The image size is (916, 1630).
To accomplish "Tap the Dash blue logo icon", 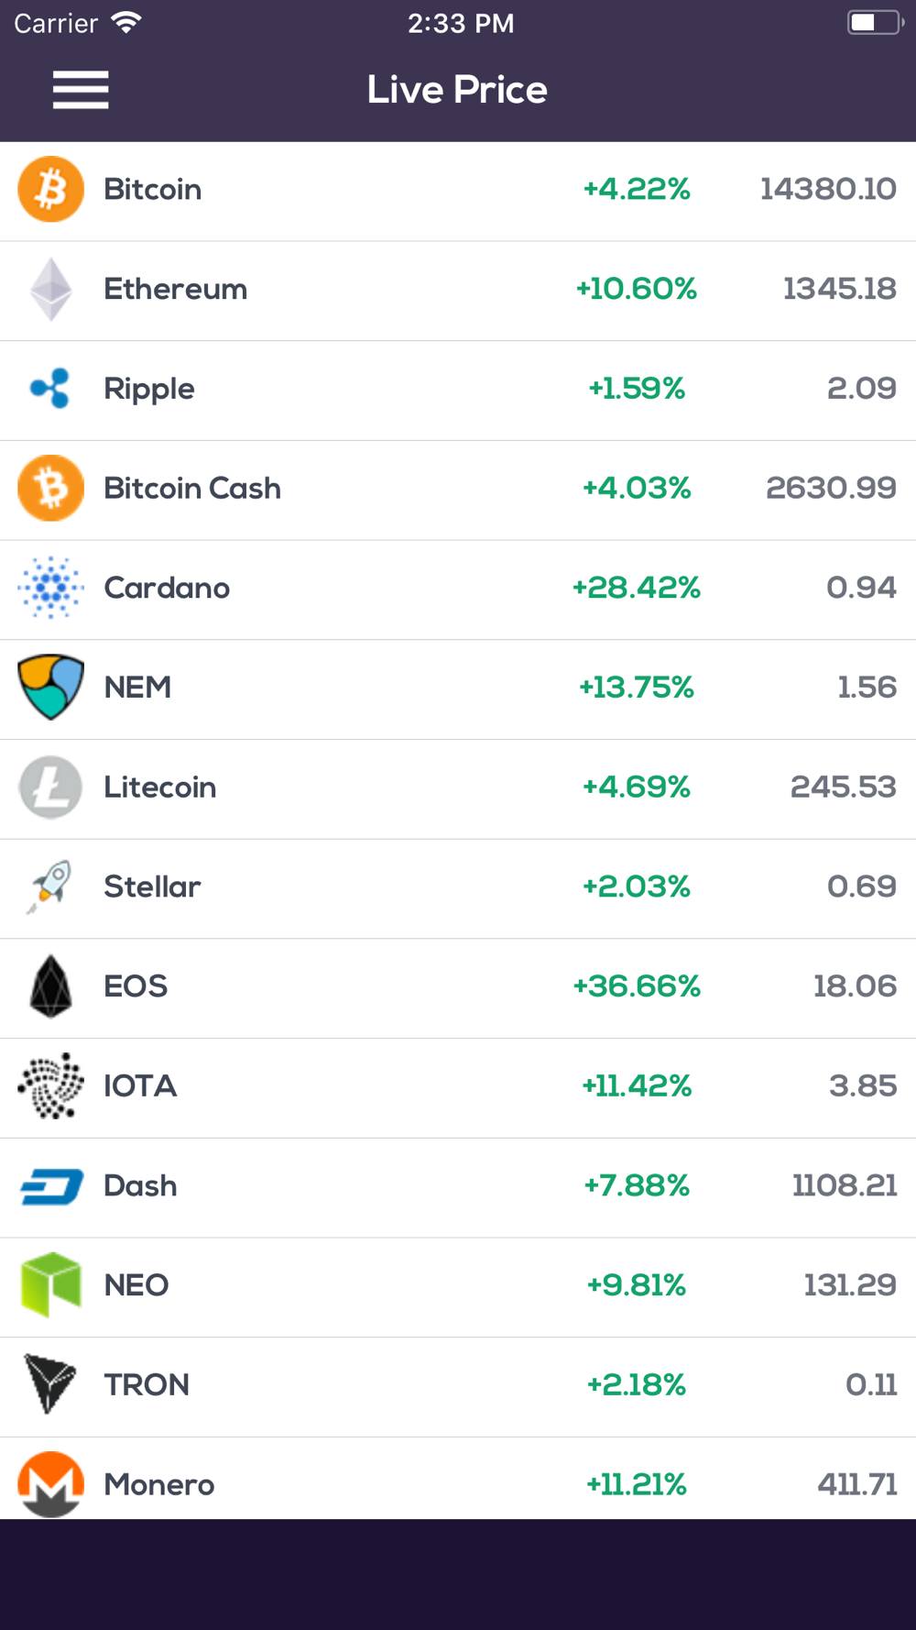I will (x=51, y=1186).
